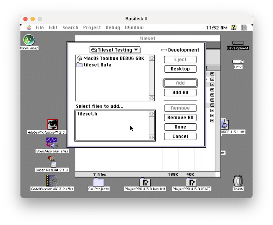Click the Remove All button

pos(180,118)
